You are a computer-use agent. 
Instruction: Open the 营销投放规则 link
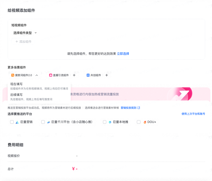129,108
